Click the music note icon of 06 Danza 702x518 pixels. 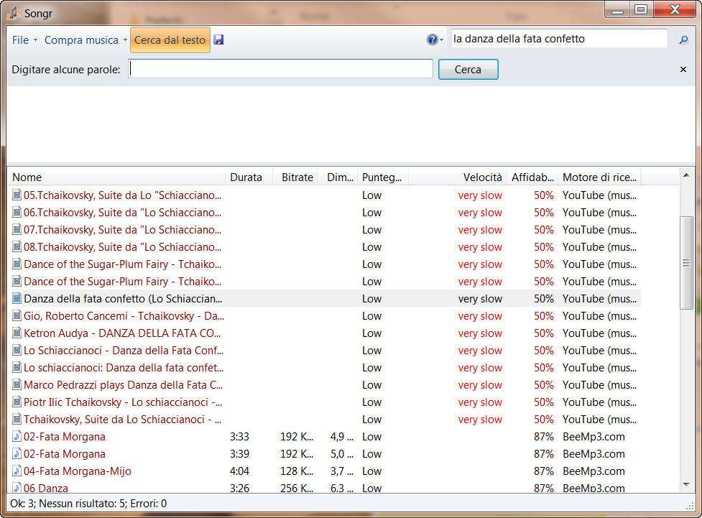pos(17,488)
